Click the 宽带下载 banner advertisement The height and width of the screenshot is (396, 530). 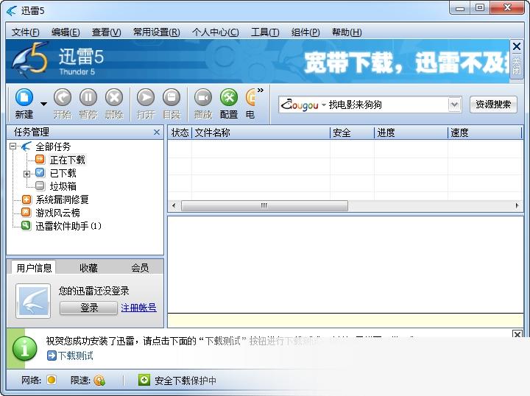pos(406,63)
